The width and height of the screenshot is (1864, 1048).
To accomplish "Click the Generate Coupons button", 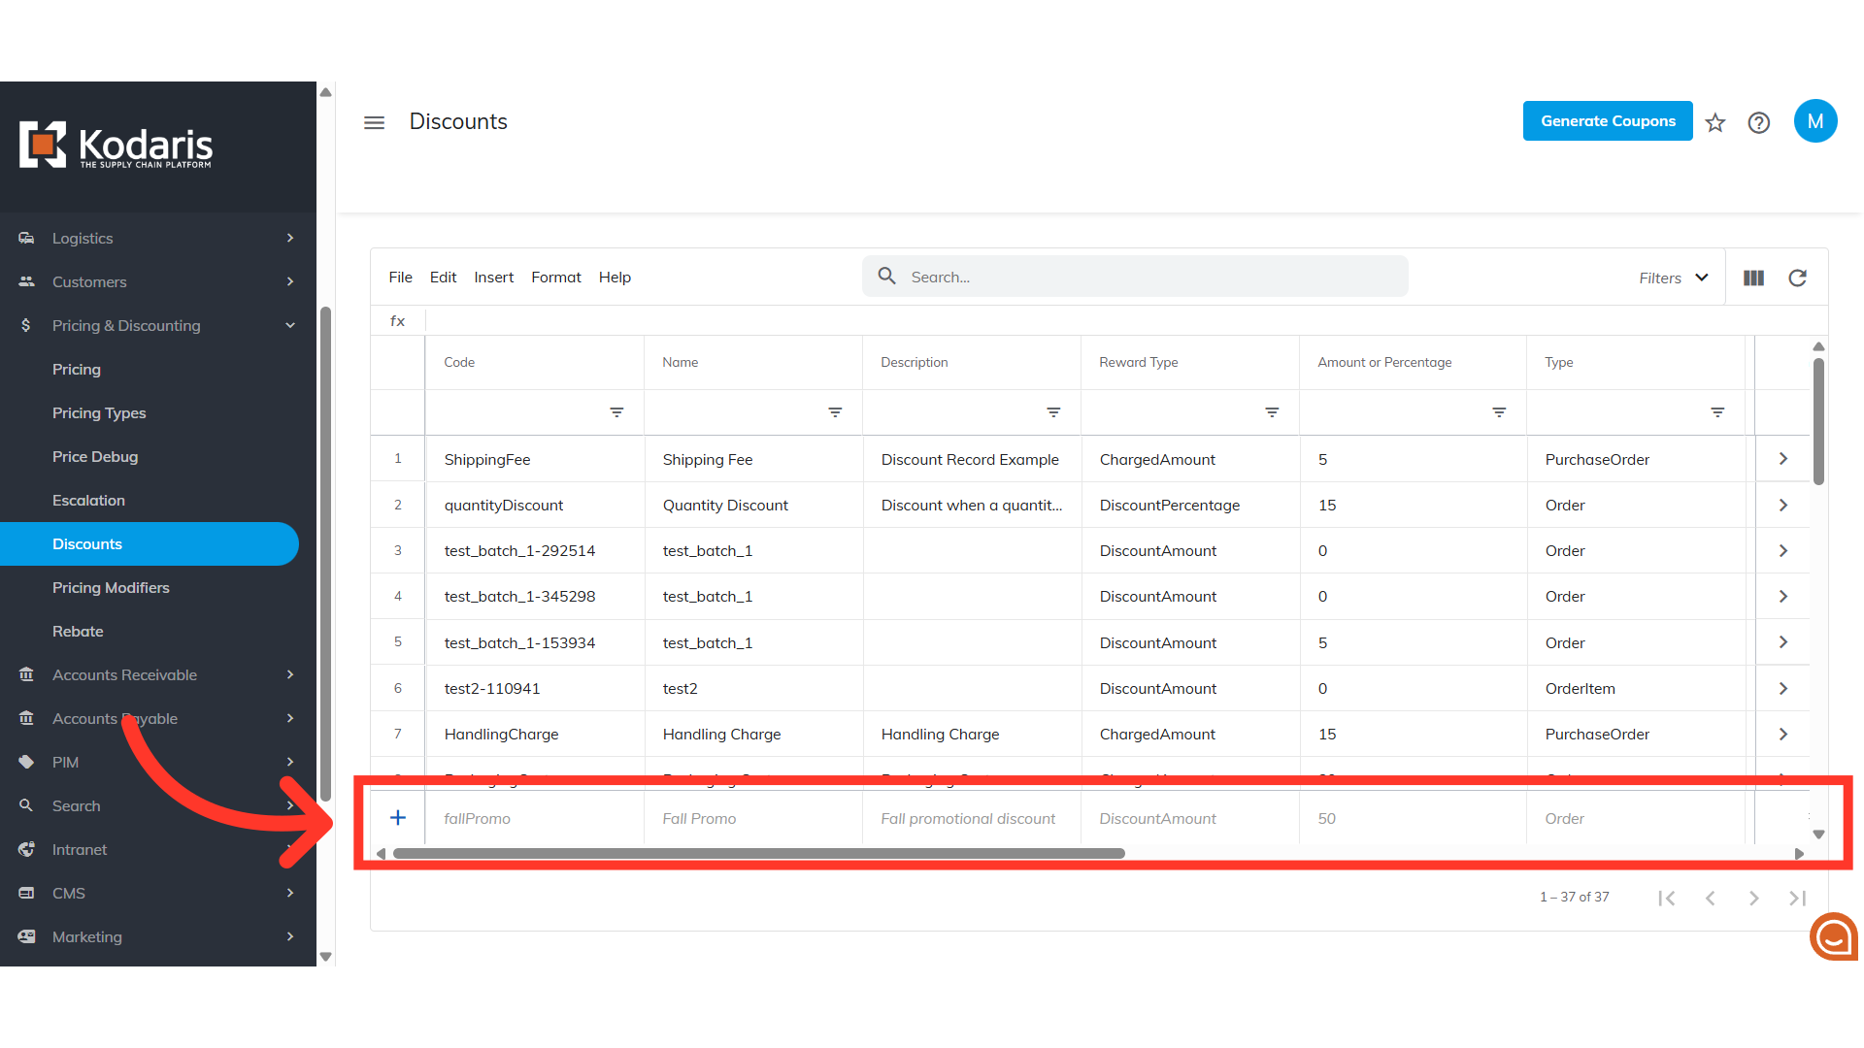I will pos(1608,121).
